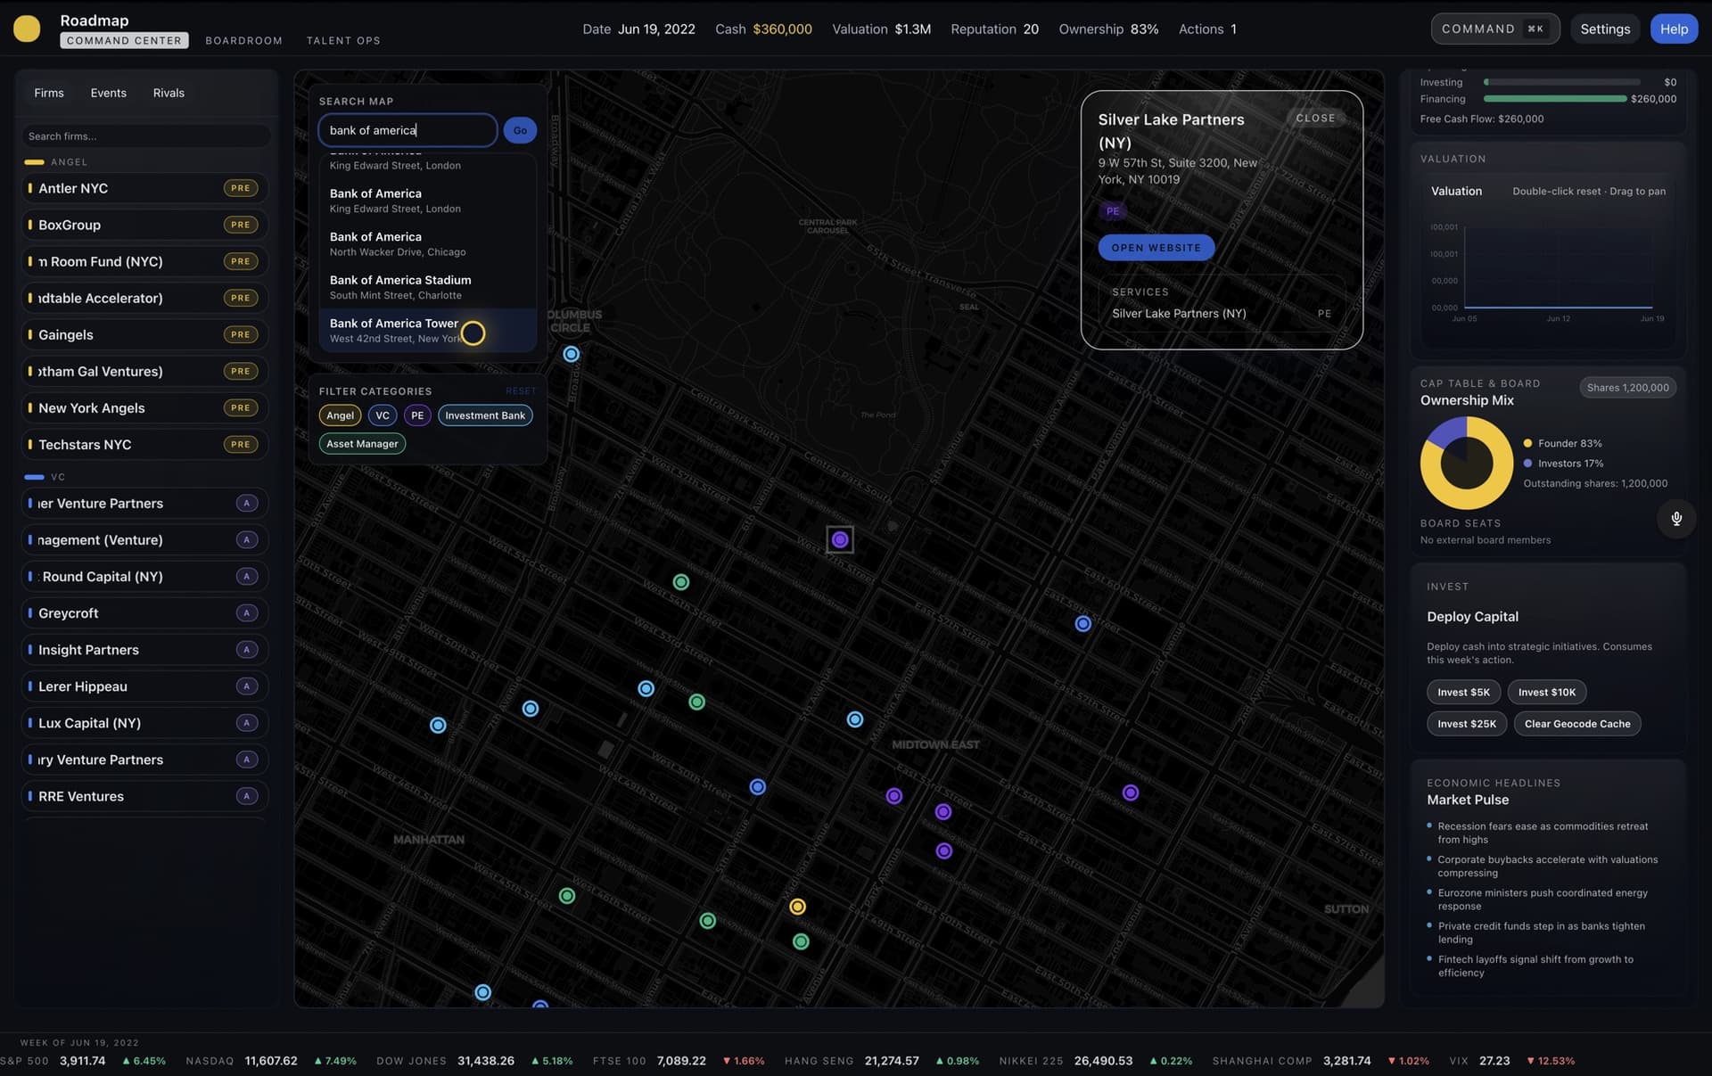Click the Search firms input field
The height and width of the screenshot is (1076, 1712).
pyautogui.click(x=145, y=136)
